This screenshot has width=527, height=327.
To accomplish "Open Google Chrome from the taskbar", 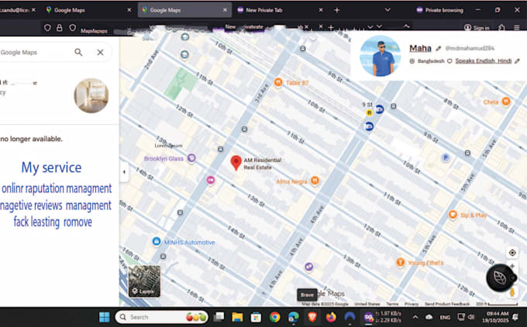I will [275, 317].
